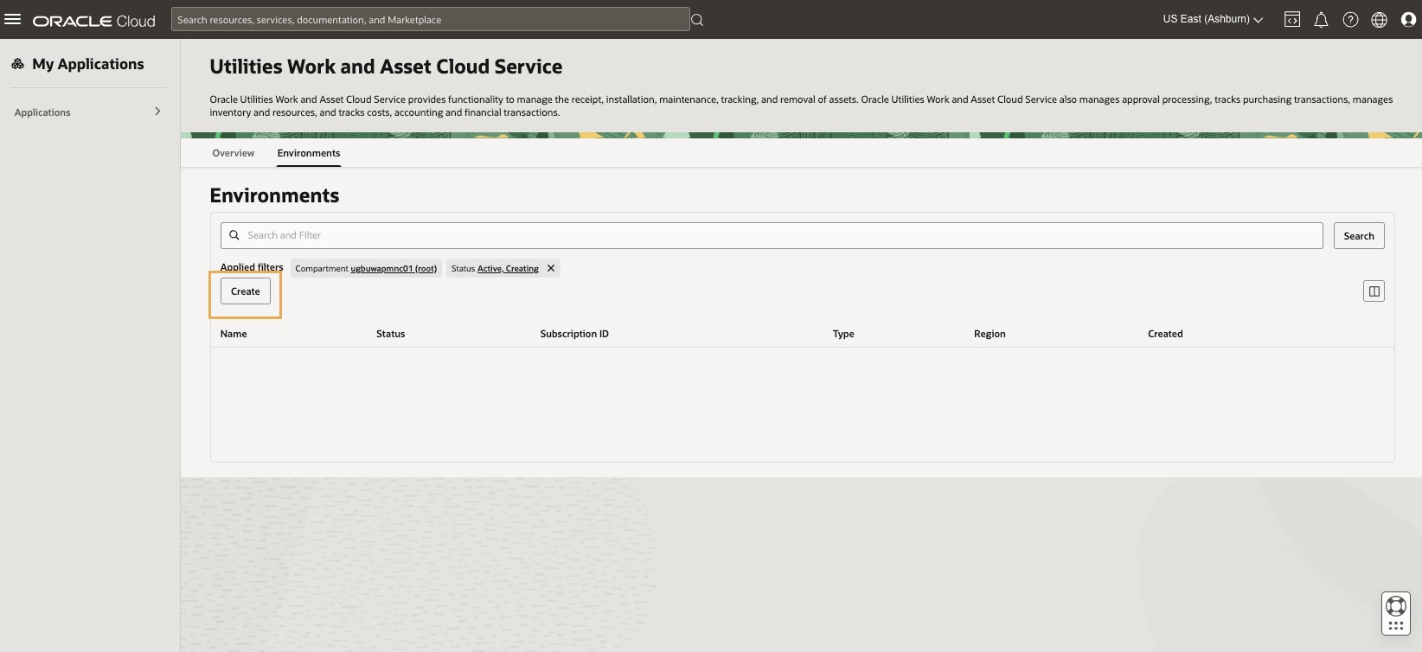
Task: Open the floating support lifebuoy widget
Action: click(x=1396, y=607)
